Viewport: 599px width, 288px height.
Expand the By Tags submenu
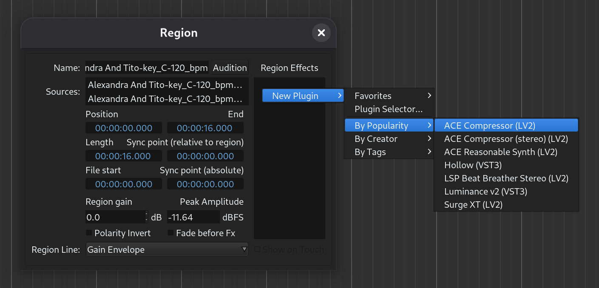pos(369,152)
